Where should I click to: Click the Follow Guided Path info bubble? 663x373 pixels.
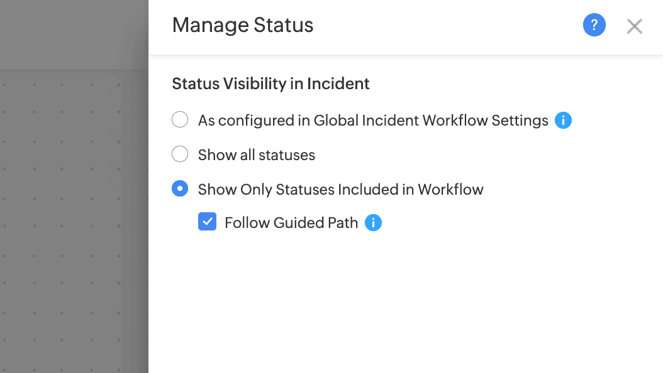(x=373, y=222)
